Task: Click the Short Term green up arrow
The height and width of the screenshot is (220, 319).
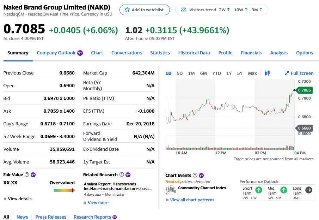Action: click(x=259, y=190)
